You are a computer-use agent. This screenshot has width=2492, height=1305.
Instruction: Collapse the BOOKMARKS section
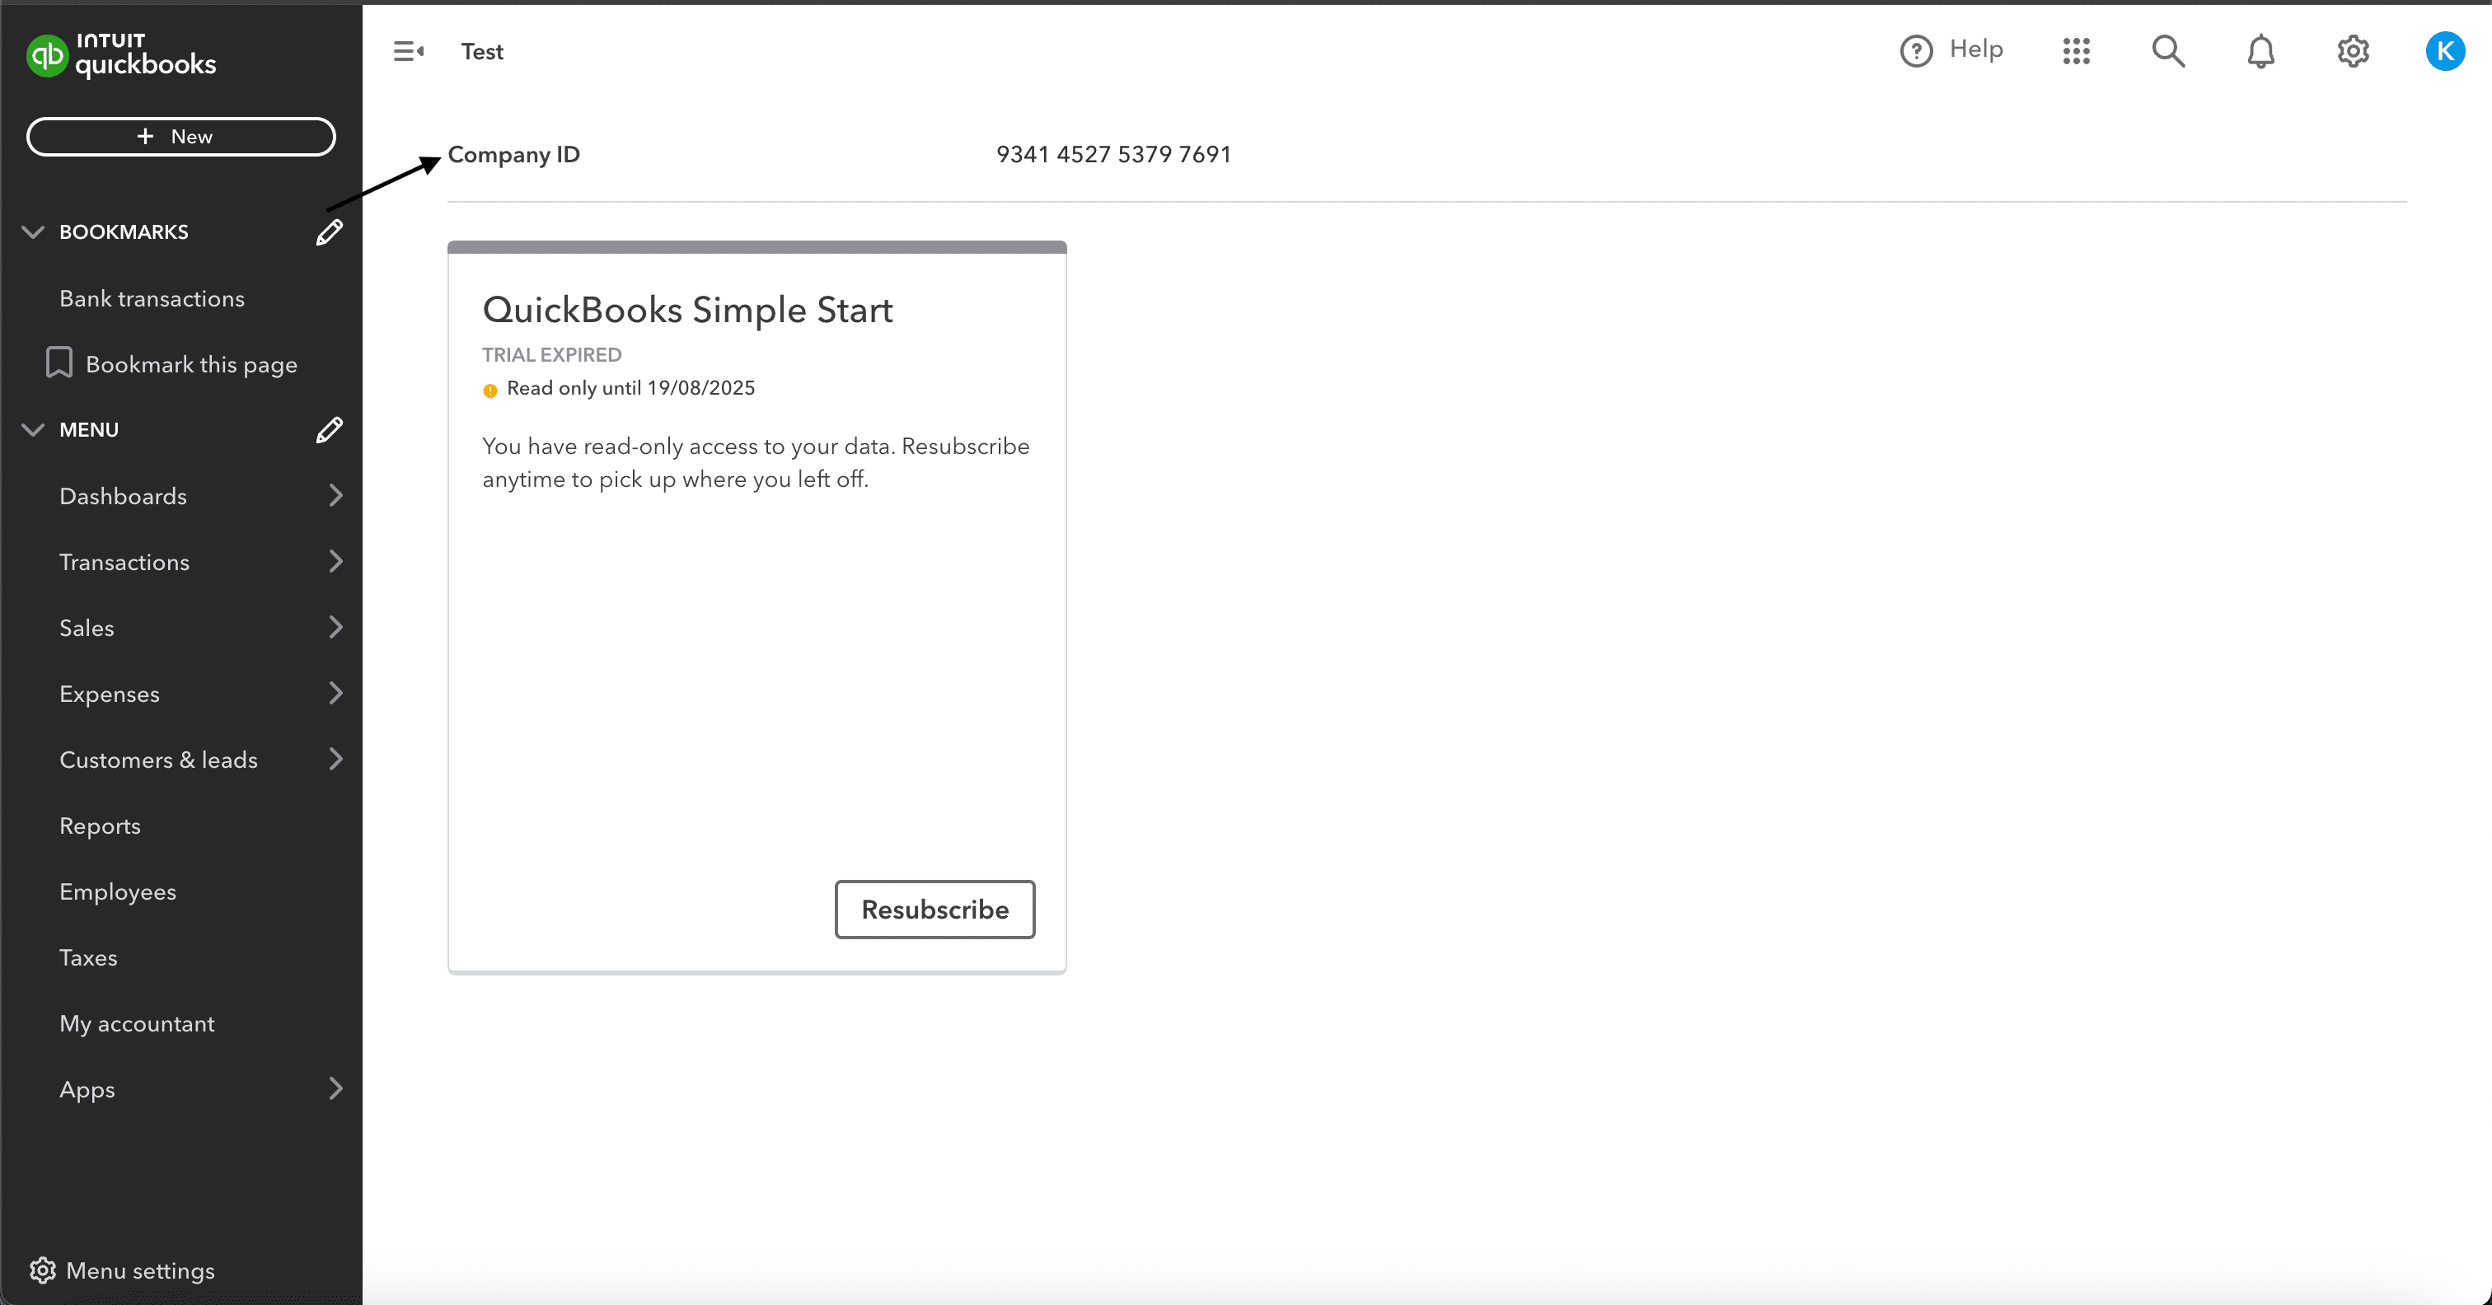coord(34,232)
